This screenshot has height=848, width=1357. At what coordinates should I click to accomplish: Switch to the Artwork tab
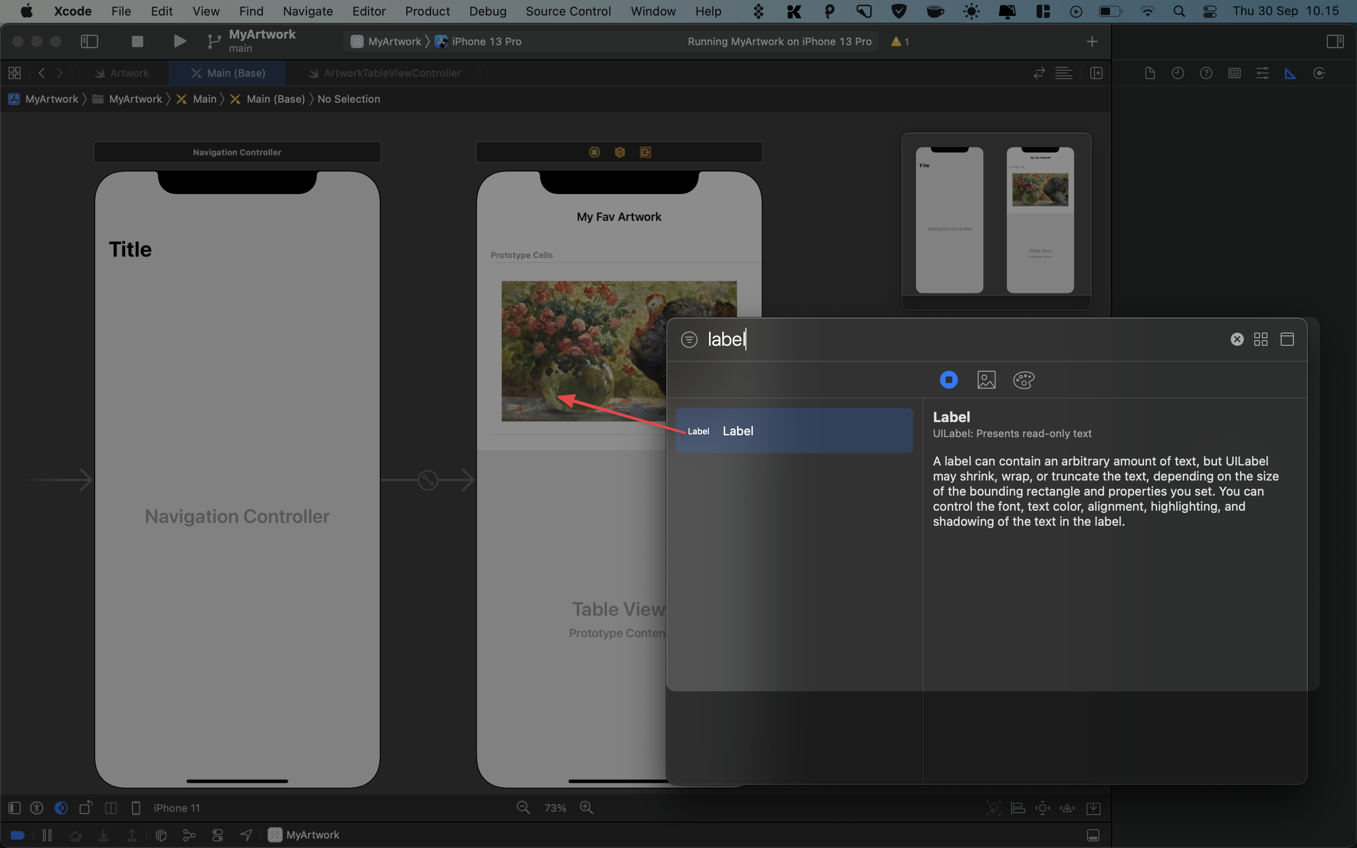(122, 73)
